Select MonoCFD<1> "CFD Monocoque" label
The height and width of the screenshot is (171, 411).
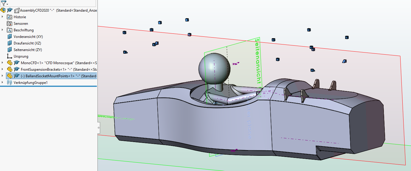[x=59, y=63]
